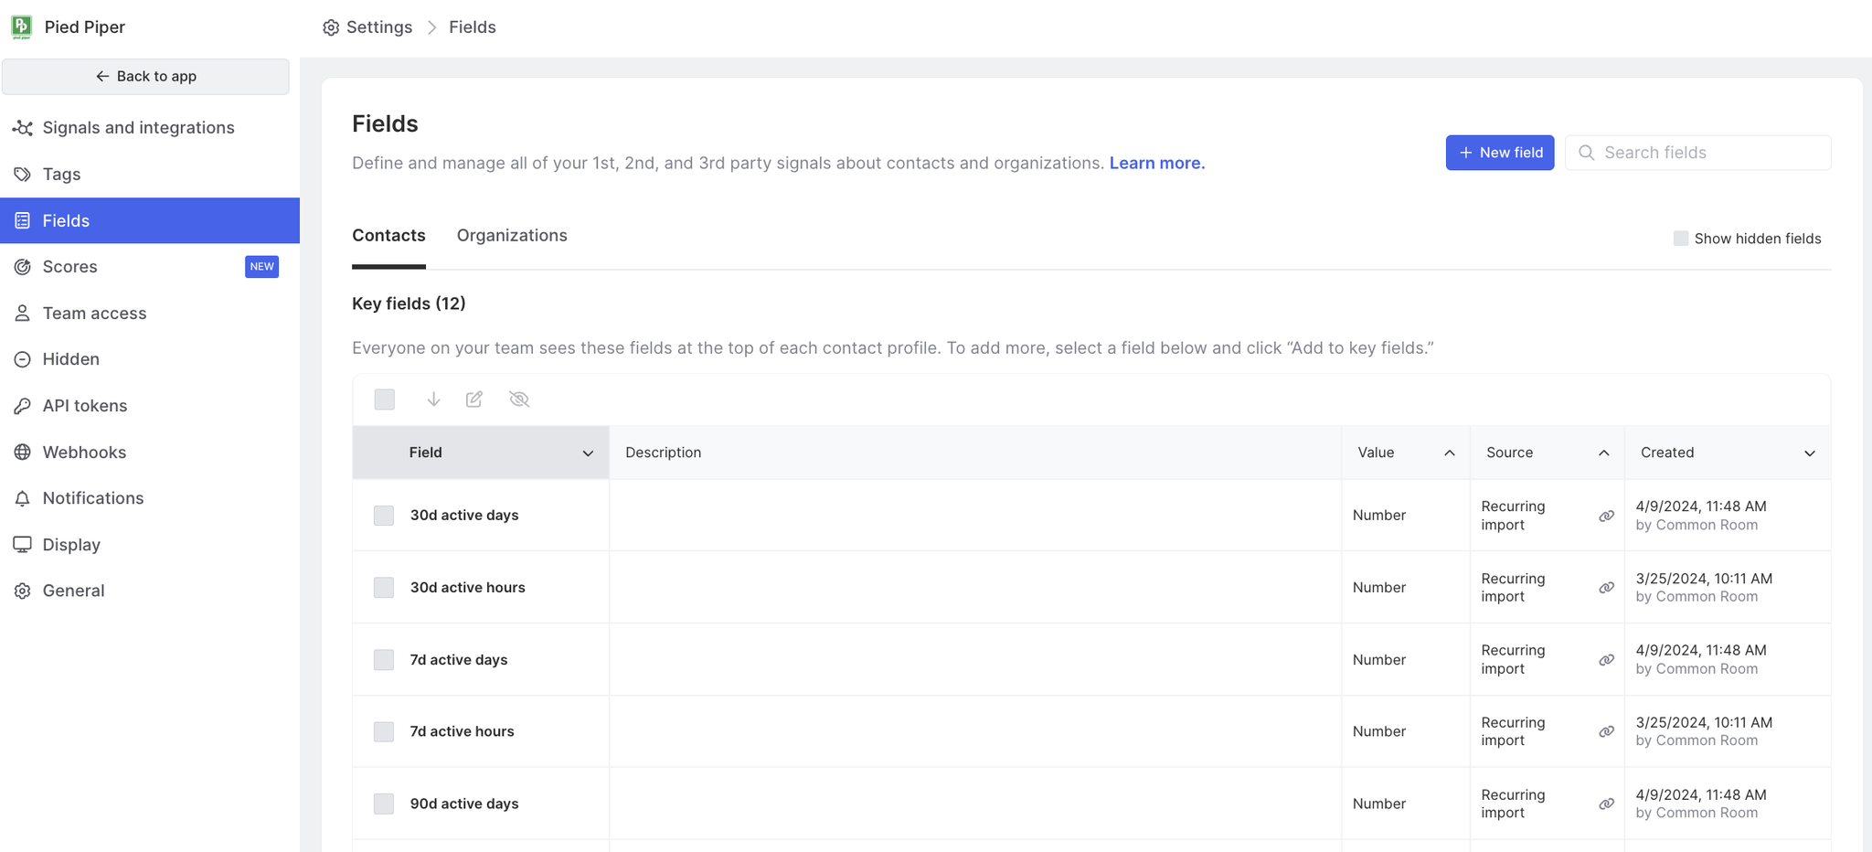The image size is (1872, 852).
Task: Click the hide fields eye-slash icon
Action: [519, 399]
